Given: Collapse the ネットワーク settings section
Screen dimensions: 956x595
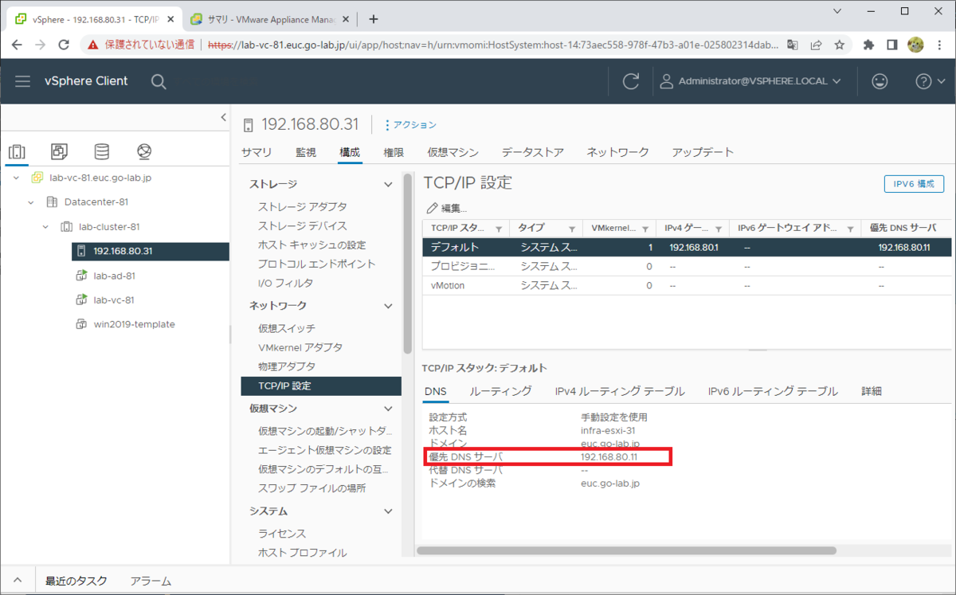Looking at the screenshot, I should pyautogui.click(x=388, y=306).
